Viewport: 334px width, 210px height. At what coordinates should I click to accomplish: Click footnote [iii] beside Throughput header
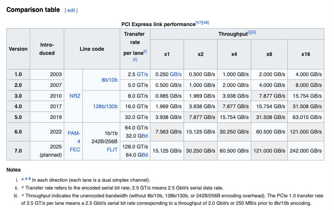253,32
